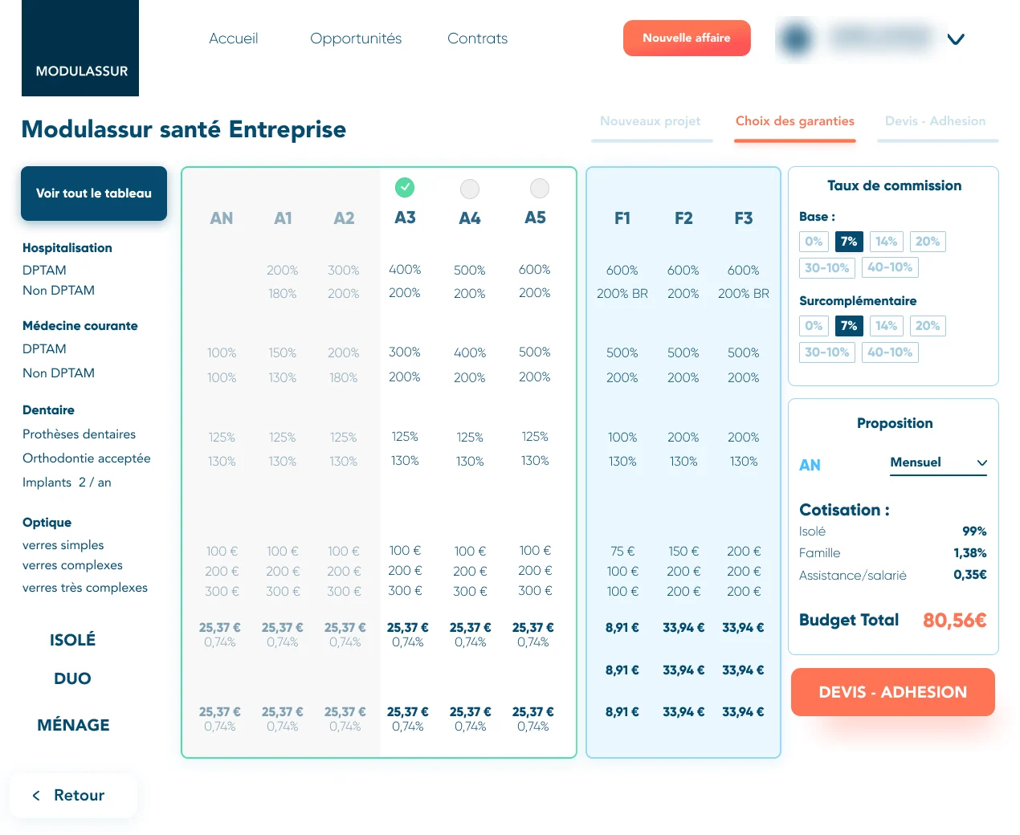Click the verres simples row label

[x=63, y=545]
